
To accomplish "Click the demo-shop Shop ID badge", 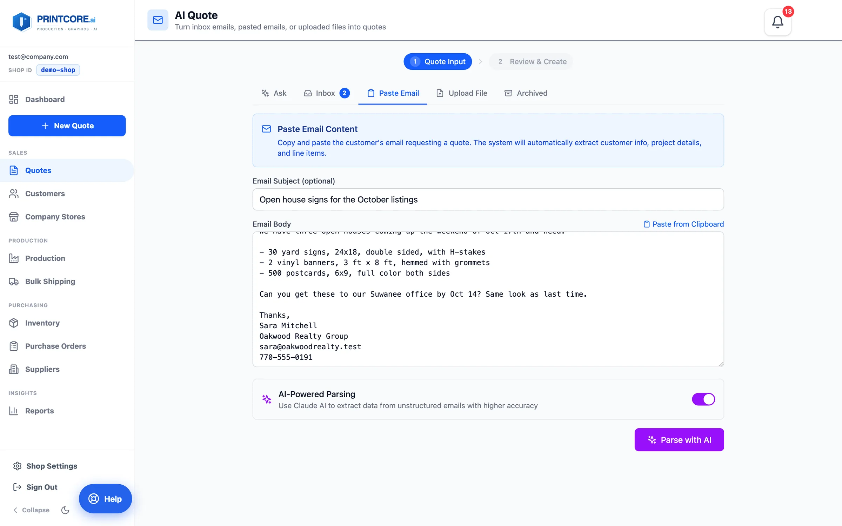I will [x=58, y=70].
